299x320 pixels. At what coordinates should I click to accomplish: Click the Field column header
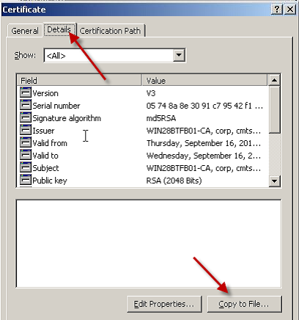(x=79, y=80)
